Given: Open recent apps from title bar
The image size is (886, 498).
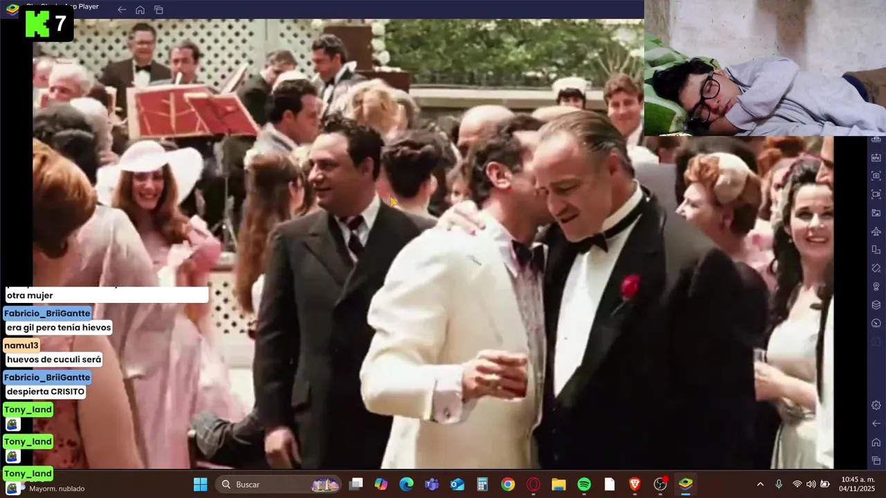Looking at the screenshot, I should tap(159, 10).
